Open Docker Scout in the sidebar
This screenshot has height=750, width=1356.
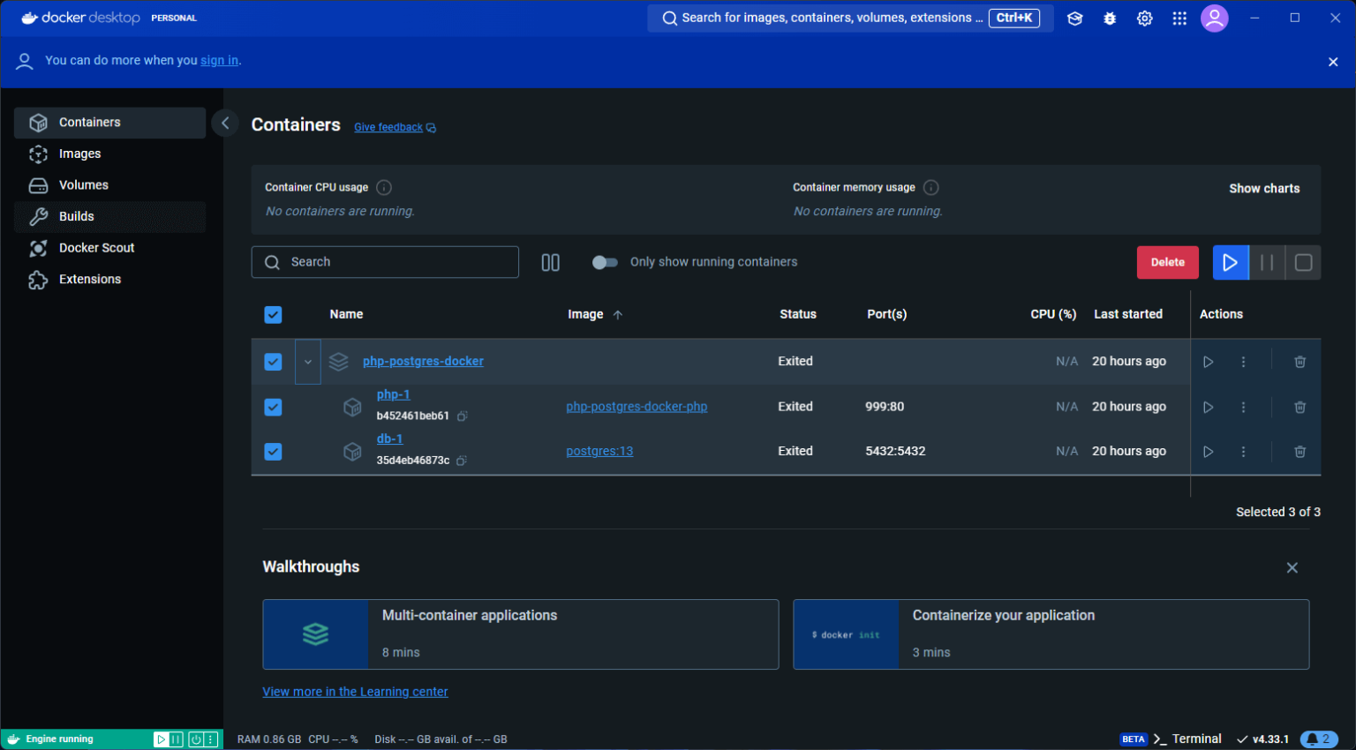(x=109, y=248)
